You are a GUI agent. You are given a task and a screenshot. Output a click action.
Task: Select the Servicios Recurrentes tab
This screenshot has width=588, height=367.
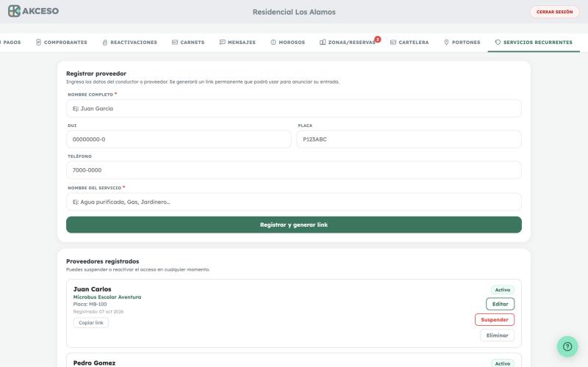point(534,43)
